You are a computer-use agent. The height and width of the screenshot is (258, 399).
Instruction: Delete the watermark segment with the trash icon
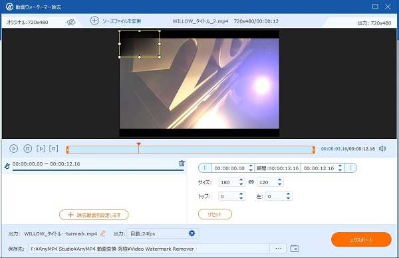click(x=182, y=164)
